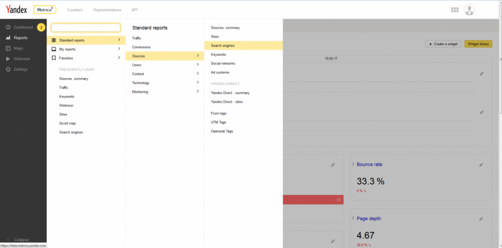Choose Ad systems report

(220, 73)
